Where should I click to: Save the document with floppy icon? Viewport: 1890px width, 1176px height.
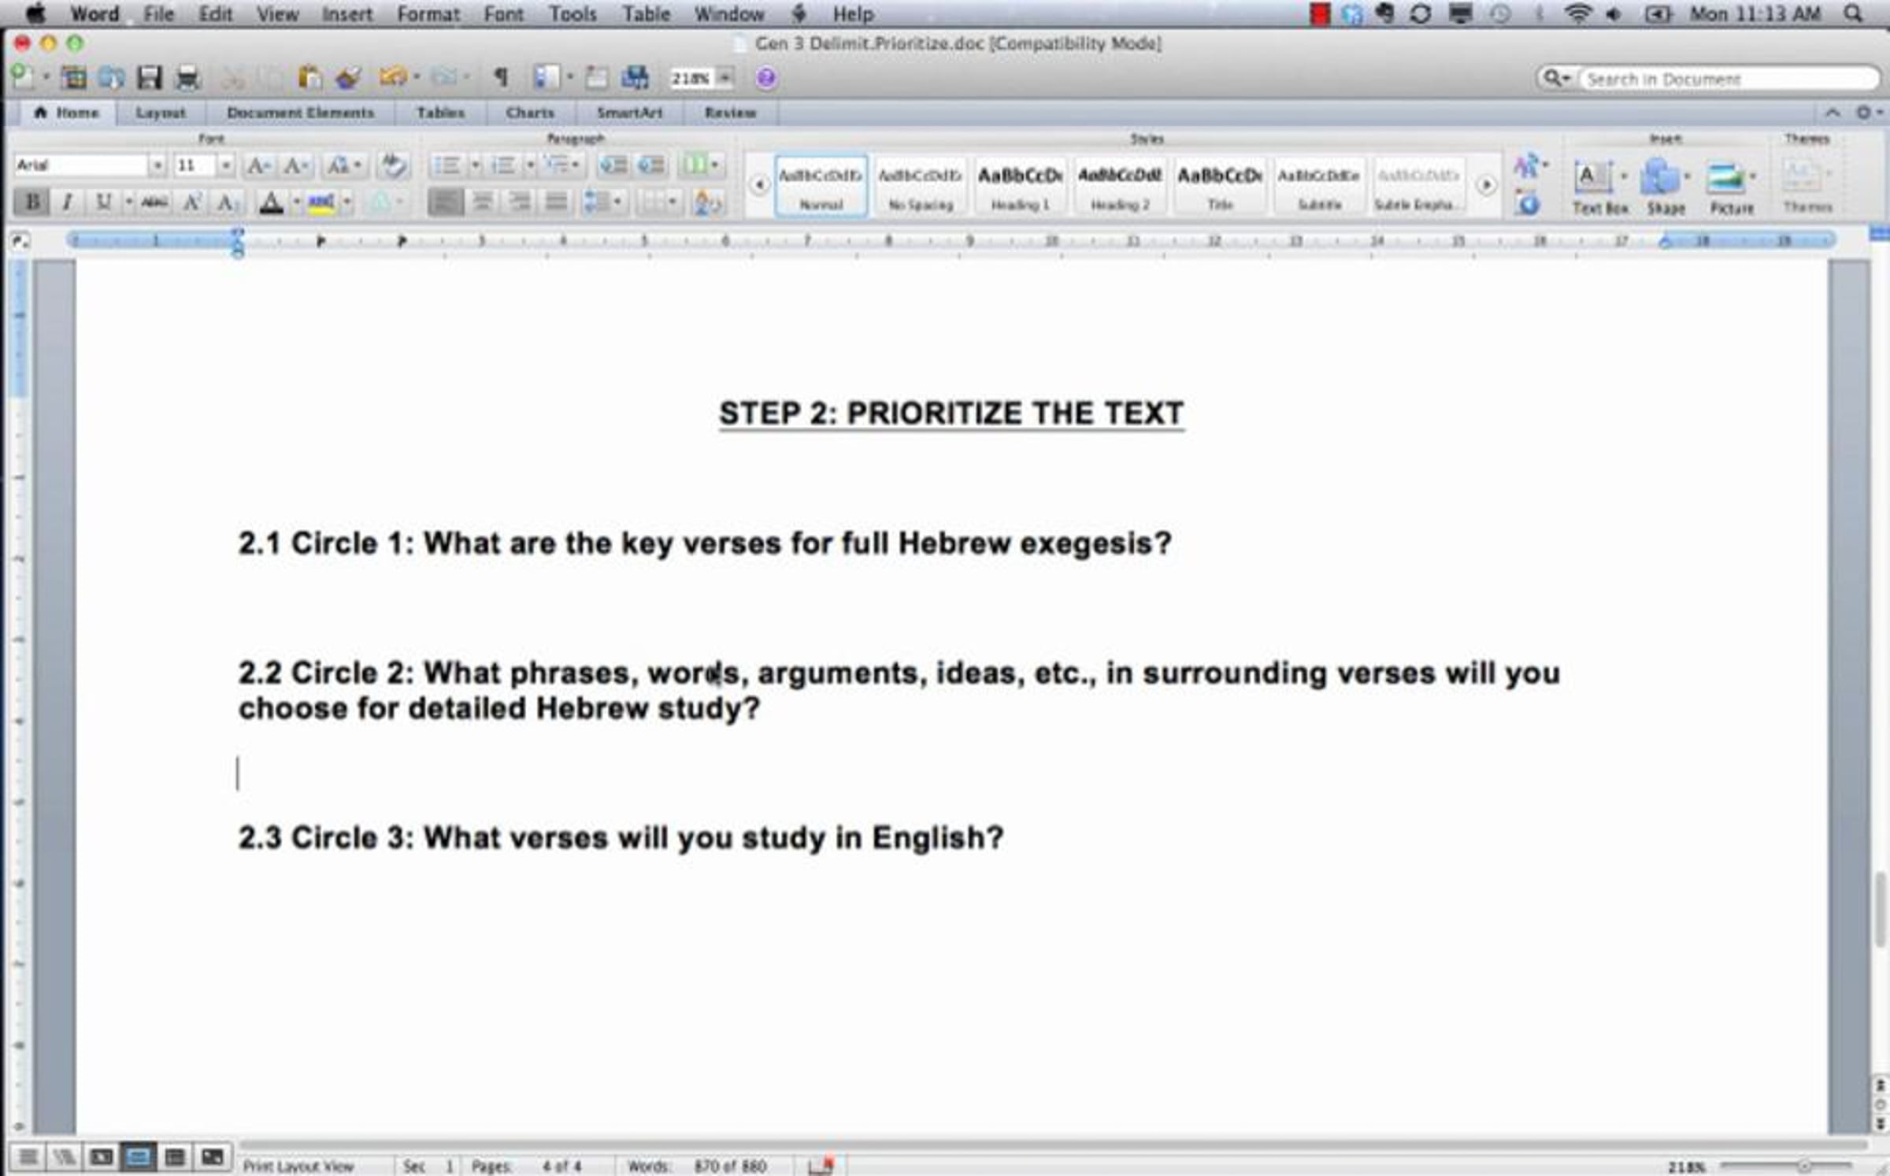149,77
